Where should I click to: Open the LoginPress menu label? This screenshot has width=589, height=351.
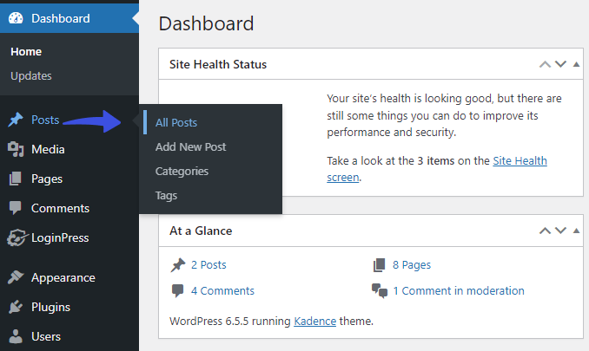60,237
